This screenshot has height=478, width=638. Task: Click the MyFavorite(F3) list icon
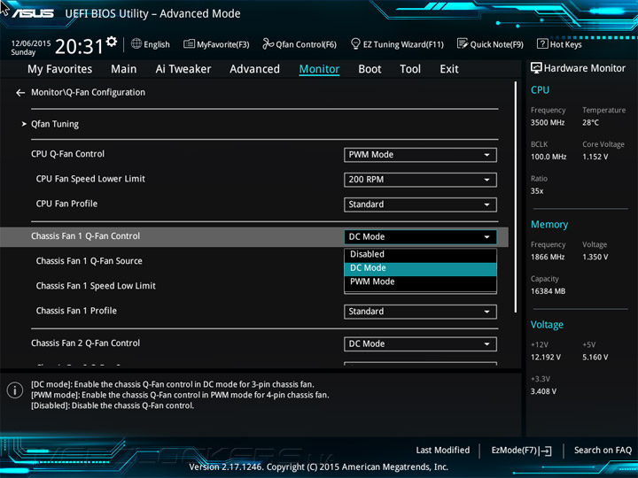tap(189, 44)
